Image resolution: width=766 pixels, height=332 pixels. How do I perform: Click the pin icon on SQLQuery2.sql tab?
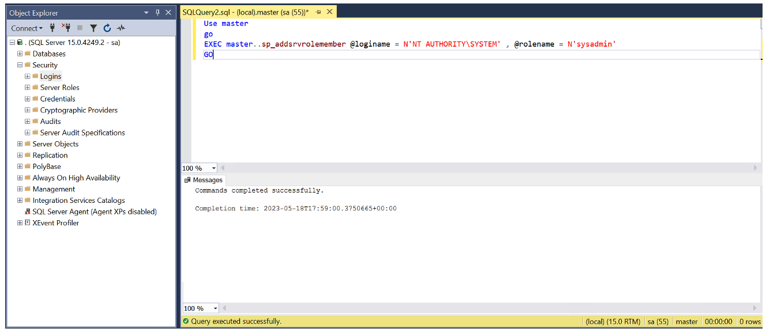point(318,12)
